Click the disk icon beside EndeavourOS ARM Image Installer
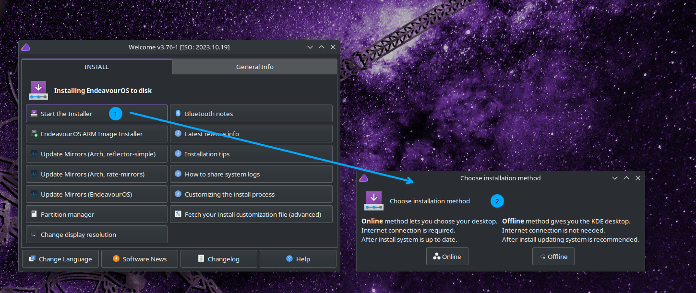This screenshot has height=293, width=696. 34,134
